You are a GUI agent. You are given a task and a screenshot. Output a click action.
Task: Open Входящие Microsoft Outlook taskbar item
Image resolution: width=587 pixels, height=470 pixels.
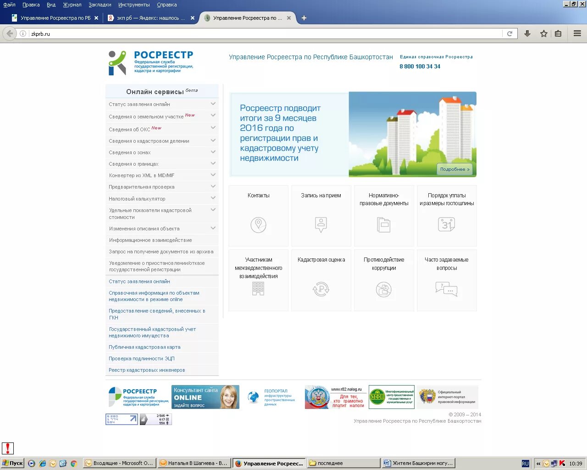[x=120, y=463]
